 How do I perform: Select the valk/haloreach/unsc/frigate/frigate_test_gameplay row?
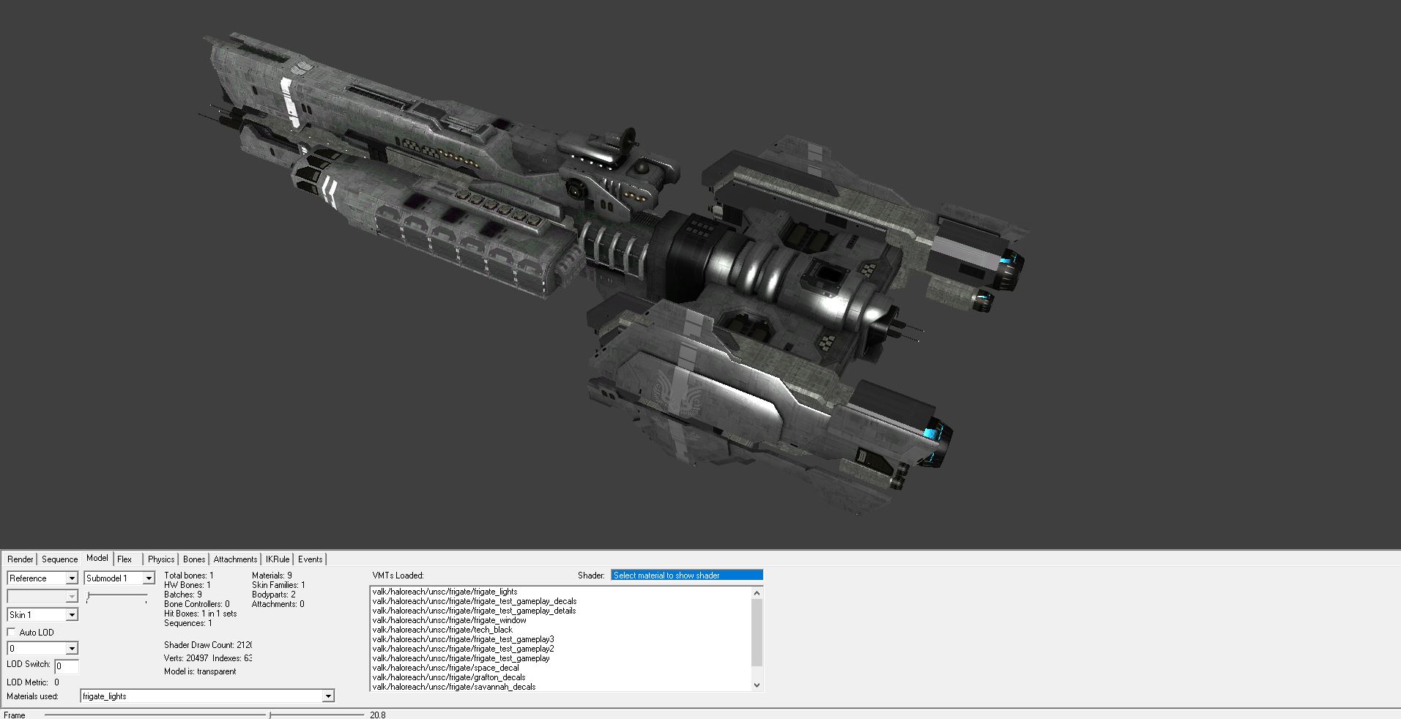[461, 658]
